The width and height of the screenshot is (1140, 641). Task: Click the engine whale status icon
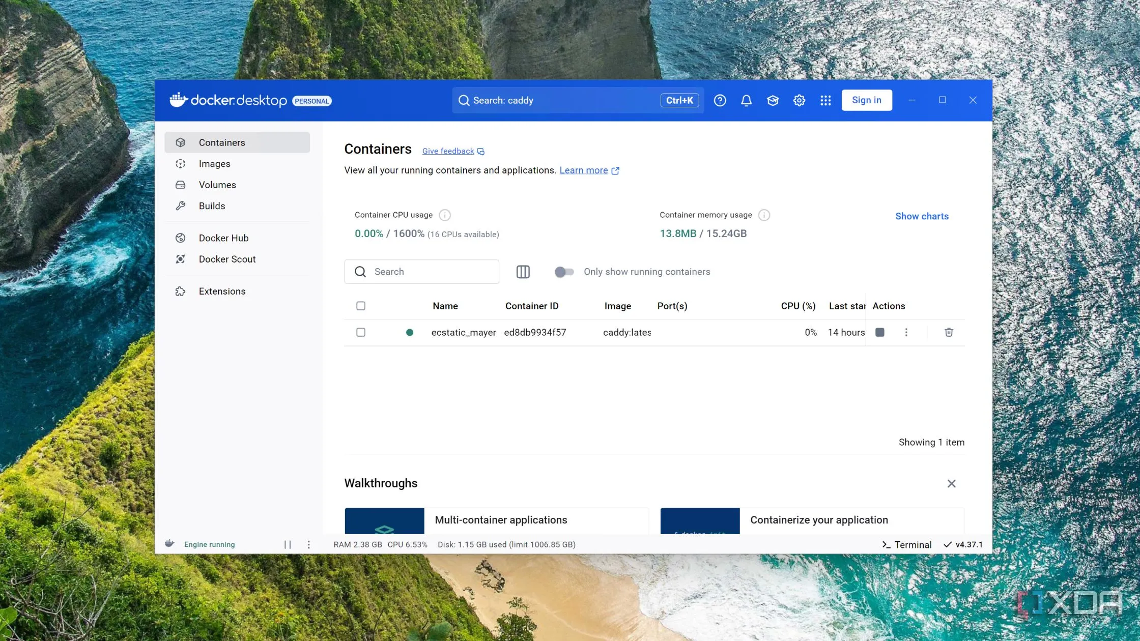coord(169,544)
